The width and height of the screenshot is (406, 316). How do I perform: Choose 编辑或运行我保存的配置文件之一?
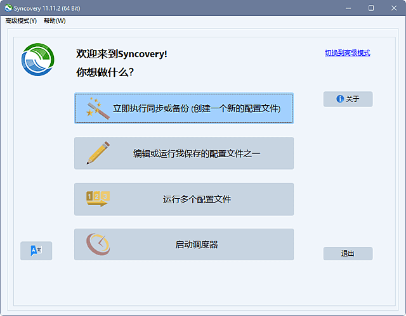point(184,153)
